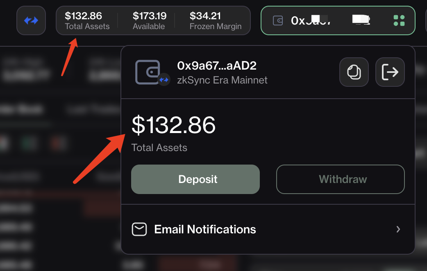This screenshot has height=271, width=427.
Task: Click the Withdraw button
Action: click(x=341, y=179)
